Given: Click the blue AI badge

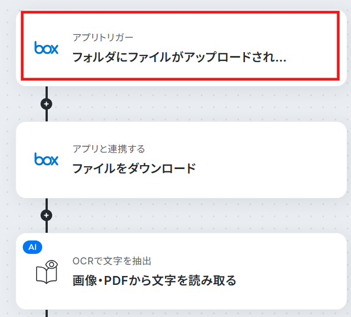Looking at the screenshot, I should coord(32,247).
